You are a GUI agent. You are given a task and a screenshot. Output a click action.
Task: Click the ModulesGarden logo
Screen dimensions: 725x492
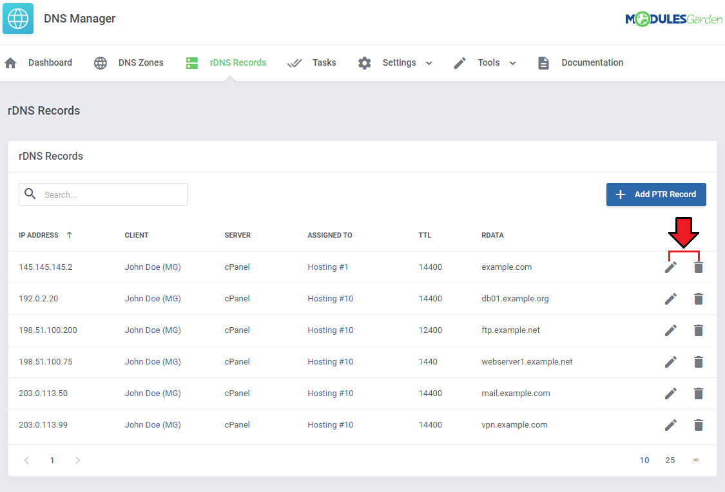click(673, 19)
